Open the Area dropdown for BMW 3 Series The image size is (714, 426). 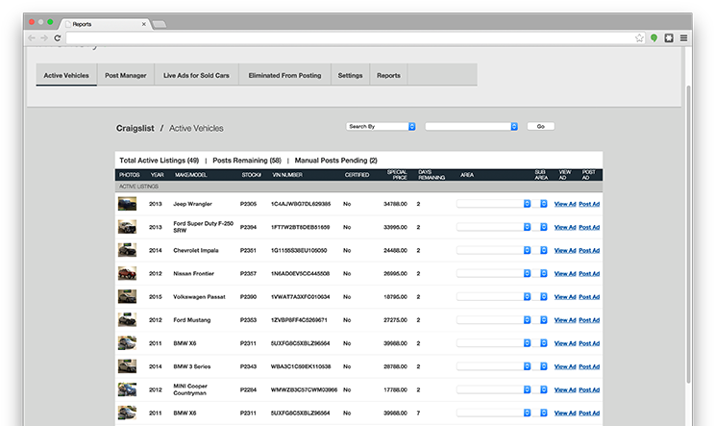[494, 366]
